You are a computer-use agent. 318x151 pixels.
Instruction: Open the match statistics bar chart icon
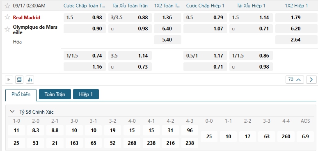[x=30, y=80]
